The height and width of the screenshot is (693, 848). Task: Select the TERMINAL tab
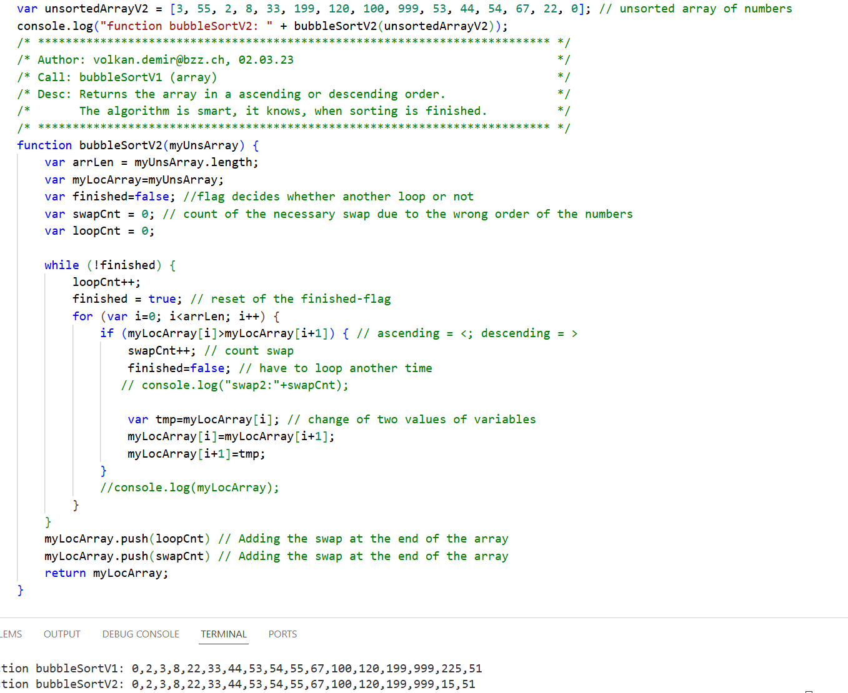[x=224, y=634]
